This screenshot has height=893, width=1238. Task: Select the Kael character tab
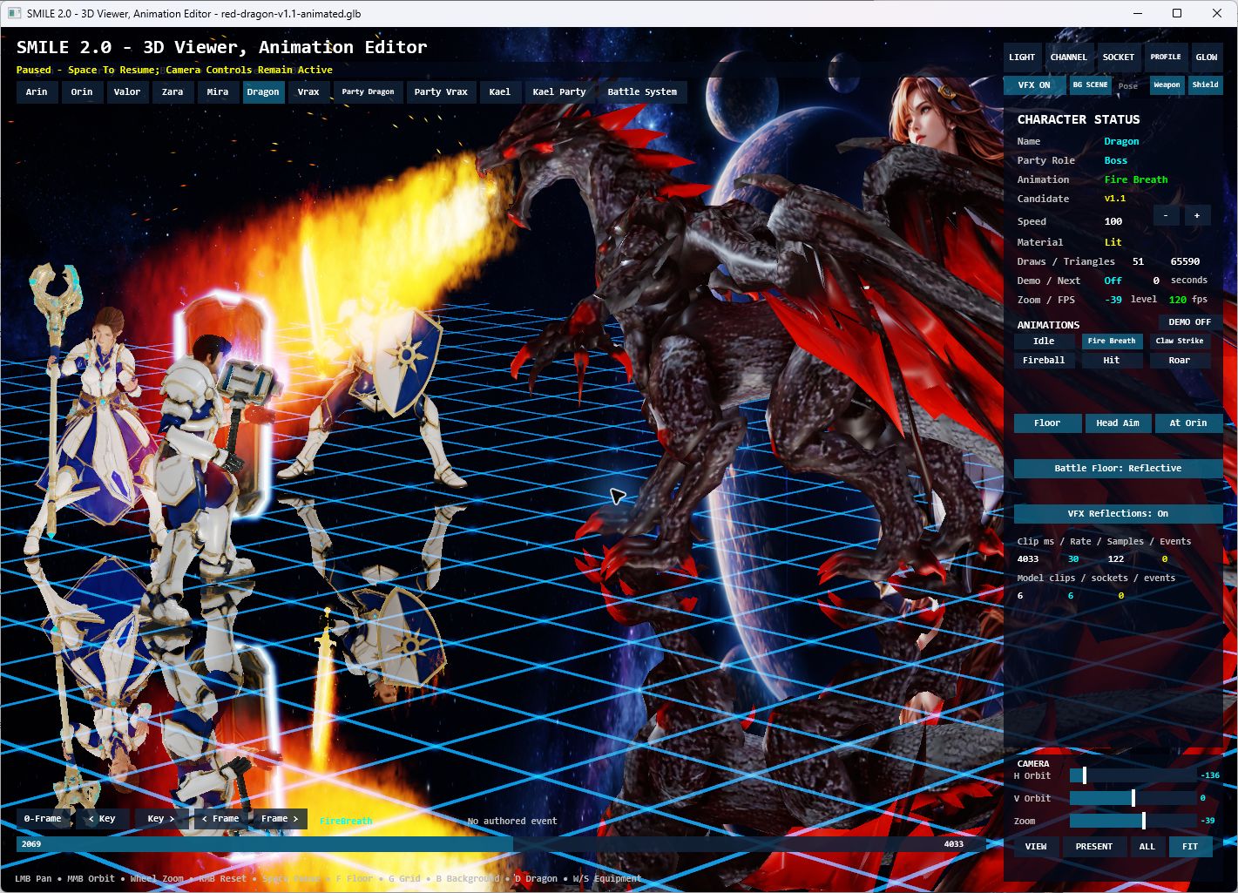(500, 91)
